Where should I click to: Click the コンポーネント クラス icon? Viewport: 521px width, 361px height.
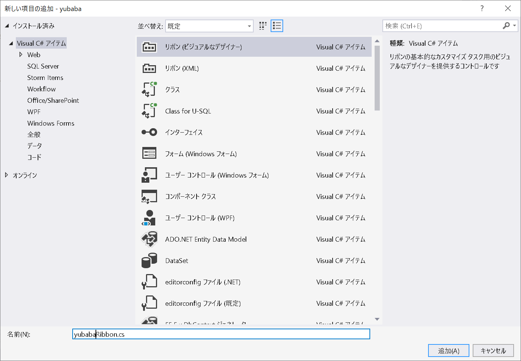(x=149, y=196)
